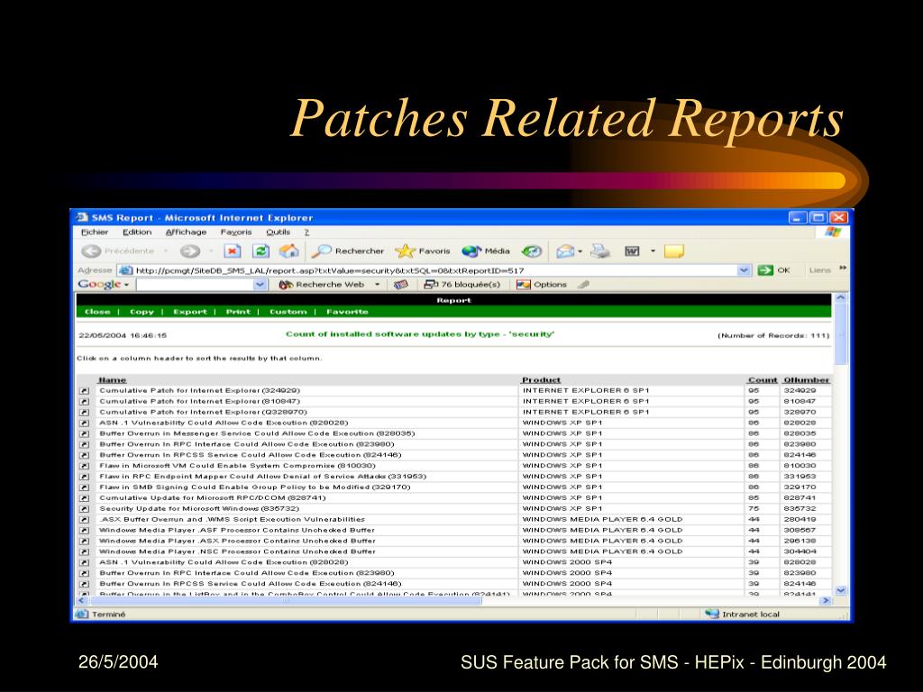This screenshot has width=923, height=692.
Task: Expand the Word edit dropdown arrow
Action: click(x=653, y=251)
